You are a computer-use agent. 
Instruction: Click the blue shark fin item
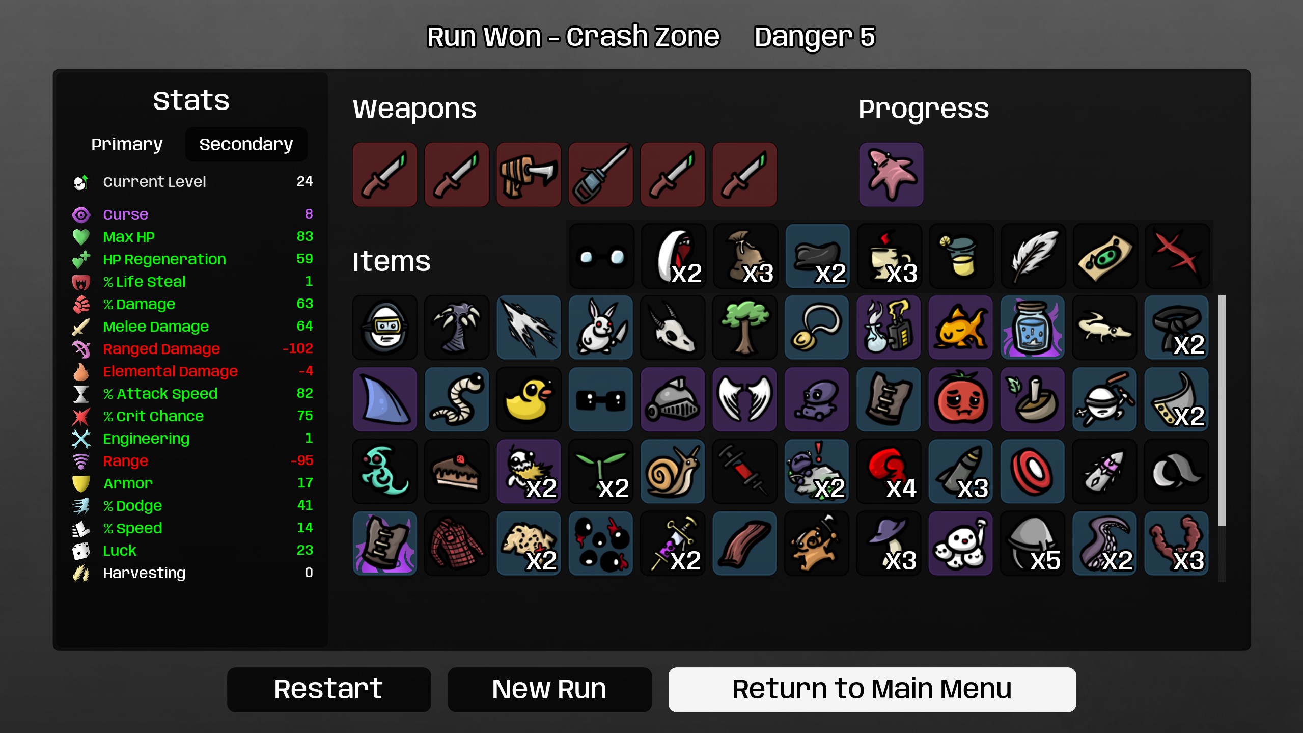point(385,399)
